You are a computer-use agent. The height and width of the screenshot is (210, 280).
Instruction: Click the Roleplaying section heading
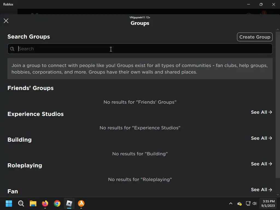pyautogui.click(x=25, y=165)
